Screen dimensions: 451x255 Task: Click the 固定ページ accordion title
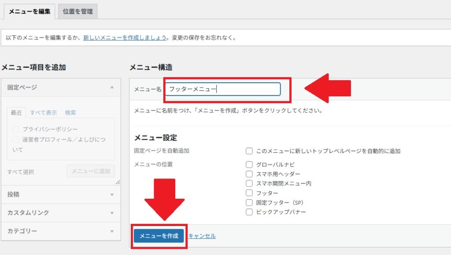pyautogui.click(x=22, y=87)
